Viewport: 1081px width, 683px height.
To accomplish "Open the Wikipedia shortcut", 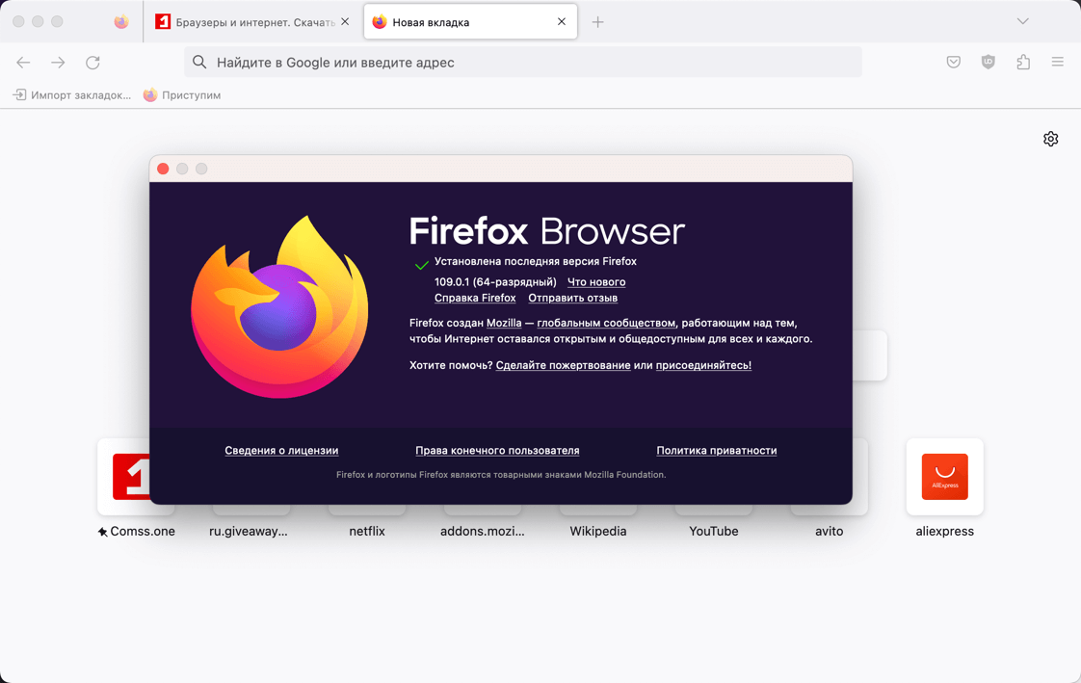I will coord(597,531).
